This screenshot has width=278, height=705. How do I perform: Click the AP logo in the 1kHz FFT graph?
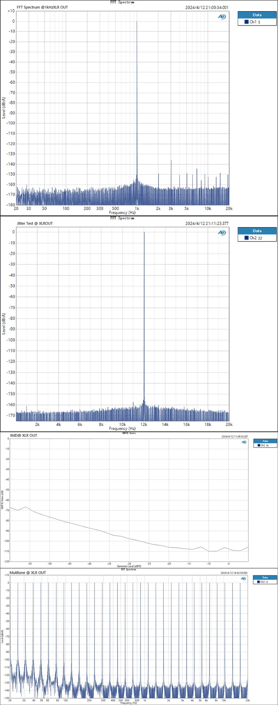222,16
